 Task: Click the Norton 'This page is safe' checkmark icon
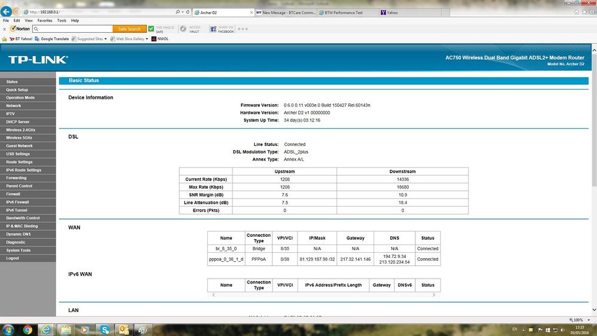coord(151,29)
